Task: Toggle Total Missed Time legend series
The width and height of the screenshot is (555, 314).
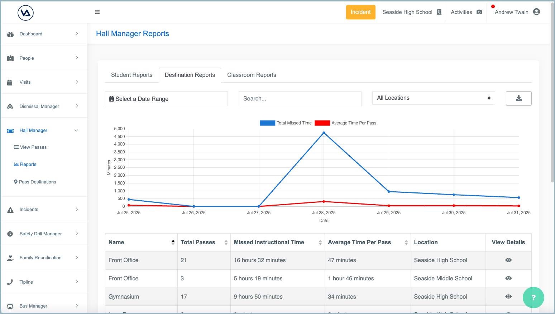Action: [x=286, y=123]
